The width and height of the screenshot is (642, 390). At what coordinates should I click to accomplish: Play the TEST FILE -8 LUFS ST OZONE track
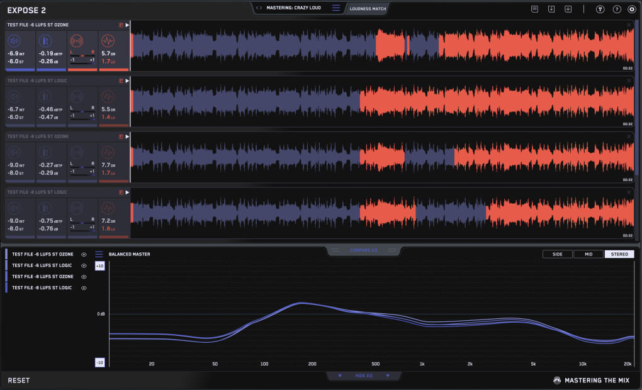click(127, 136)
